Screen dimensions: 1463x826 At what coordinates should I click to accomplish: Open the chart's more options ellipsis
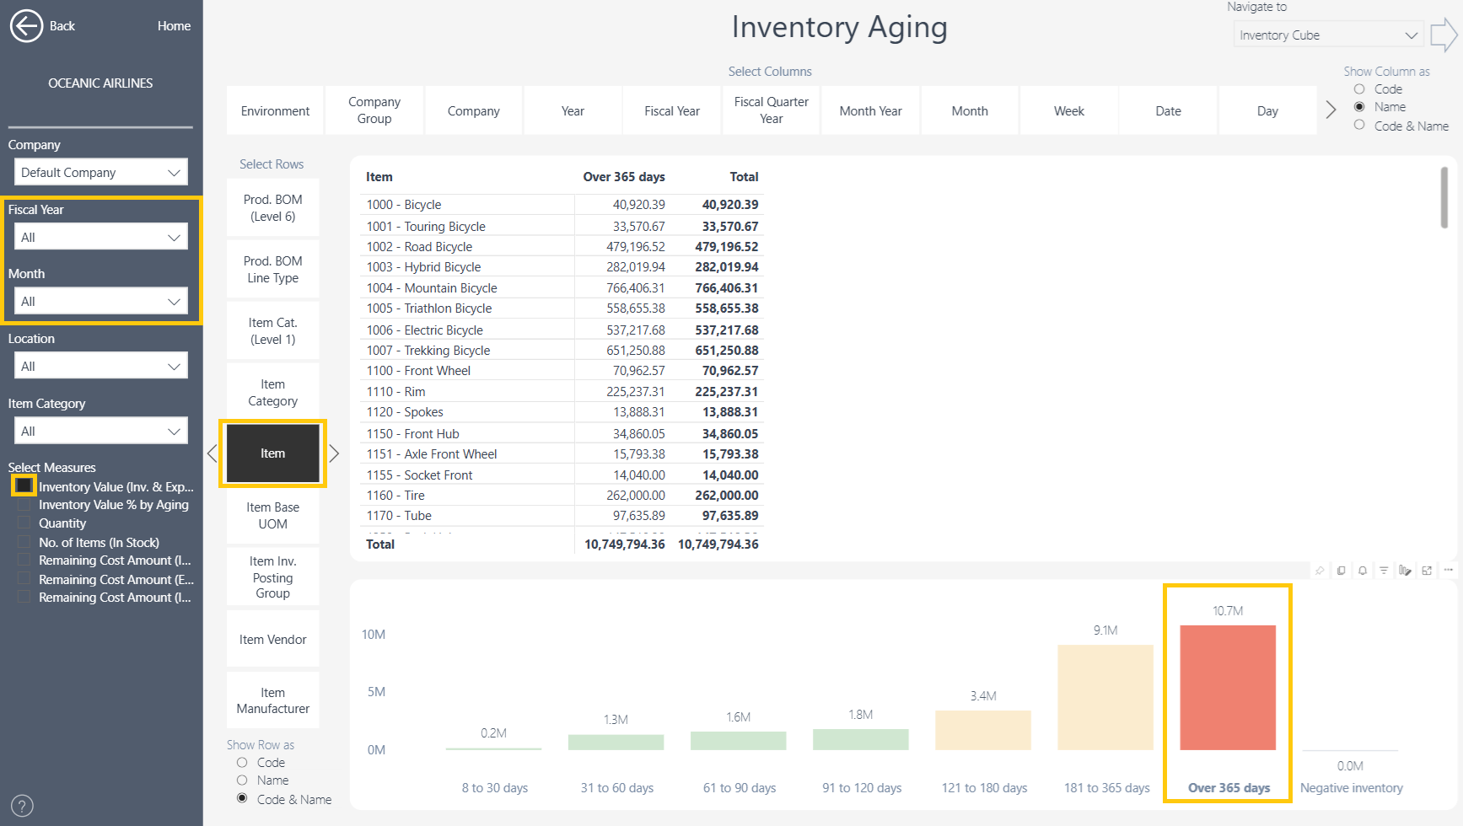coord(1448,570)
